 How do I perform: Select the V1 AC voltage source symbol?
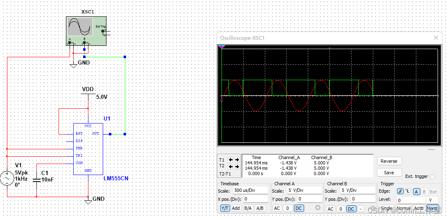pyautogui.click(x=7, y=179)
